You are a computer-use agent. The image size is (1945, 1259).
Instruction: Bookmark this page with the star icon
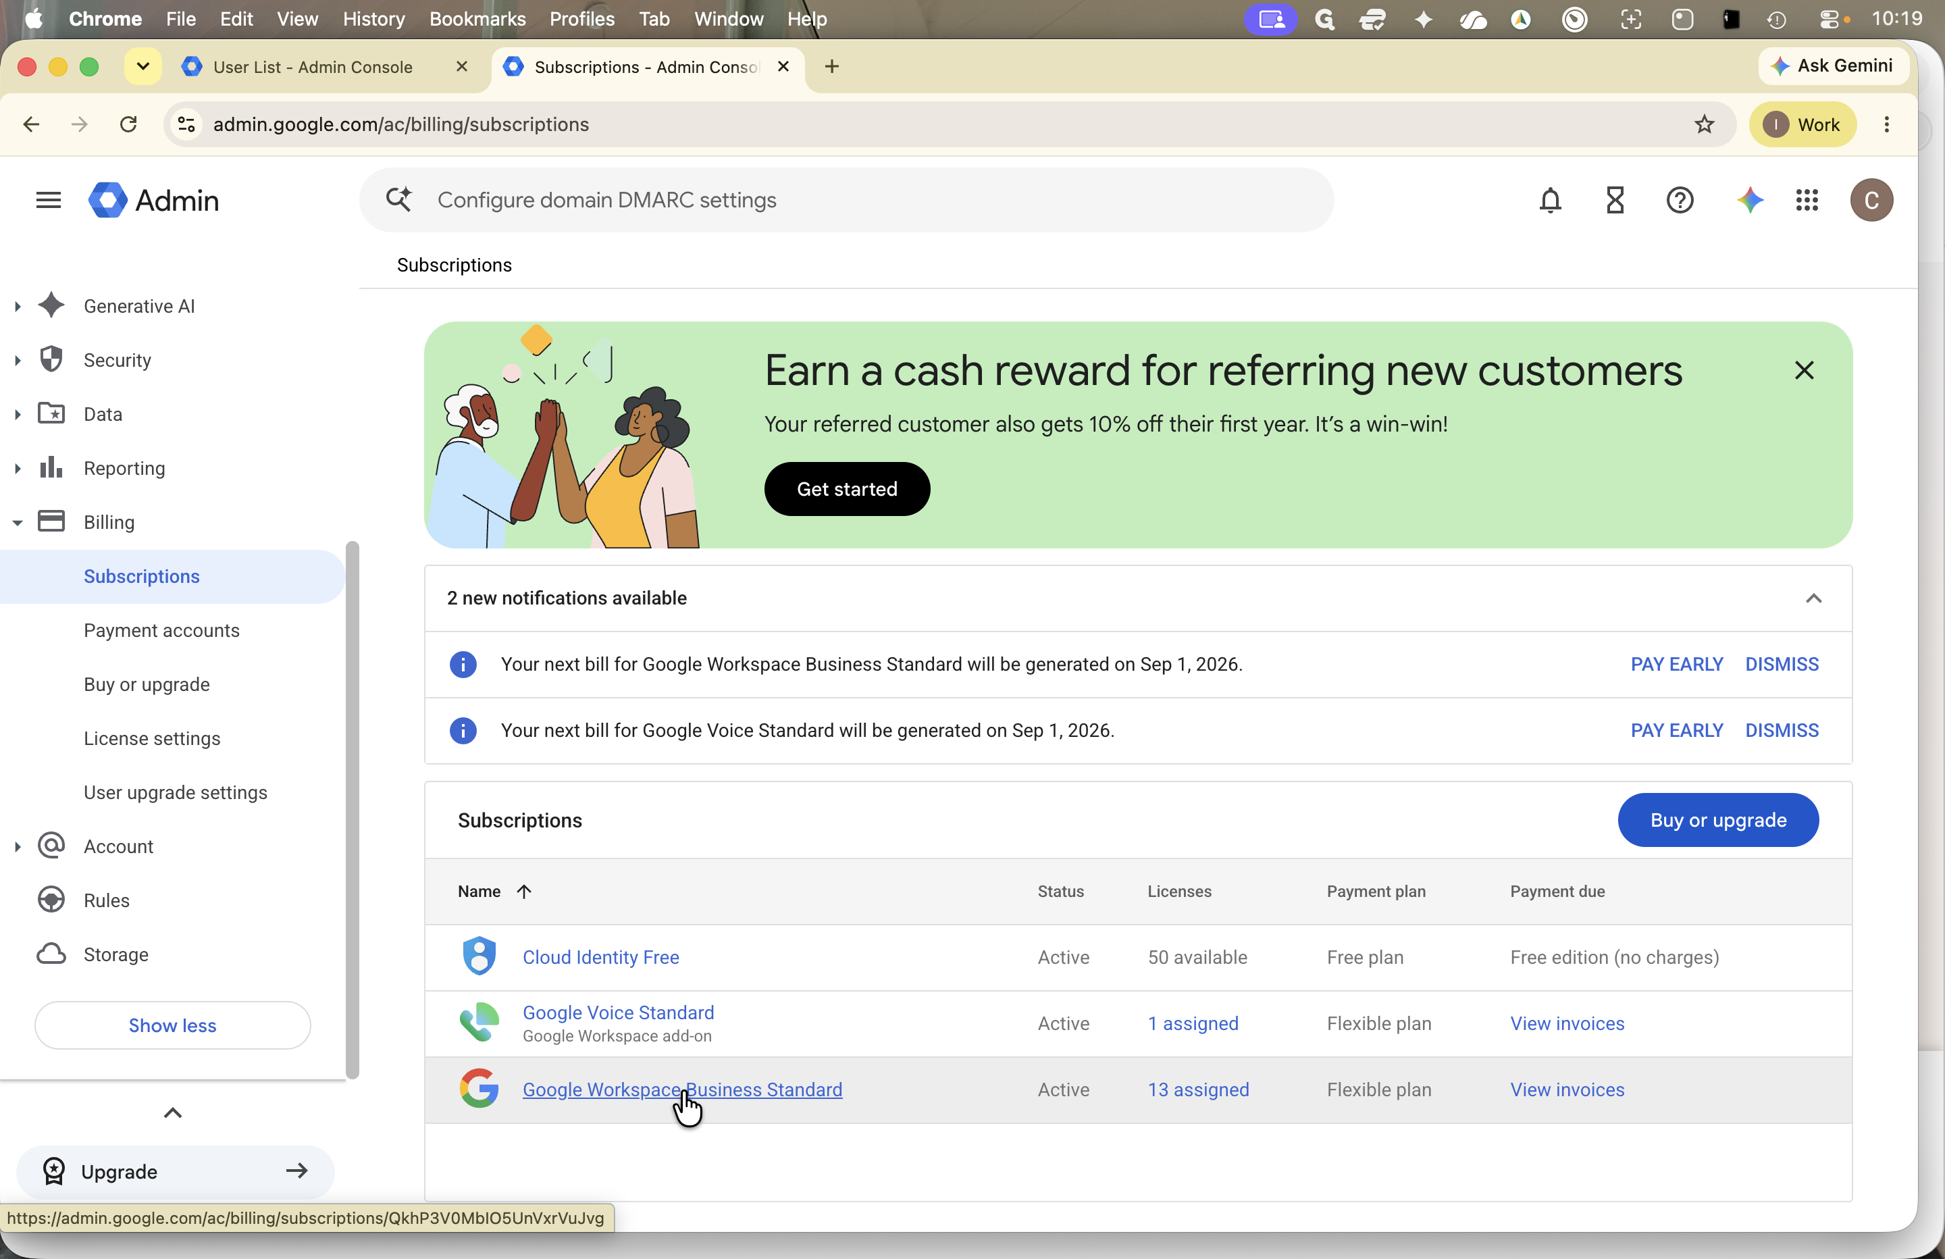point(1704,124)
